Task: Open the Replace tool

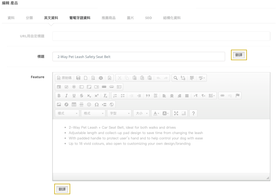Action: [x=183, y=78]
